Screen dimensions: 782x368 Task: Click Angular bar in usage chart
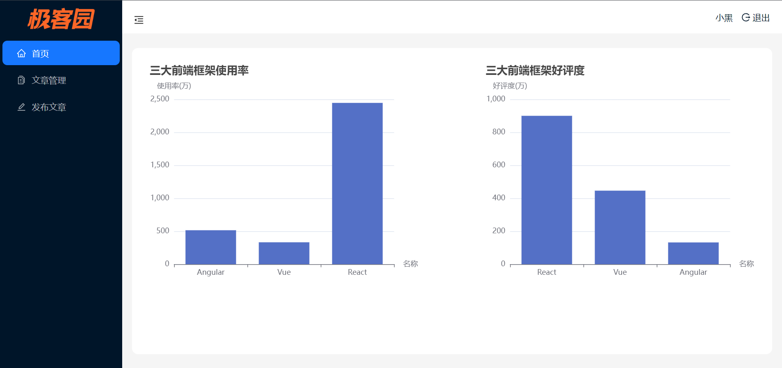click(x=211, y=247)
